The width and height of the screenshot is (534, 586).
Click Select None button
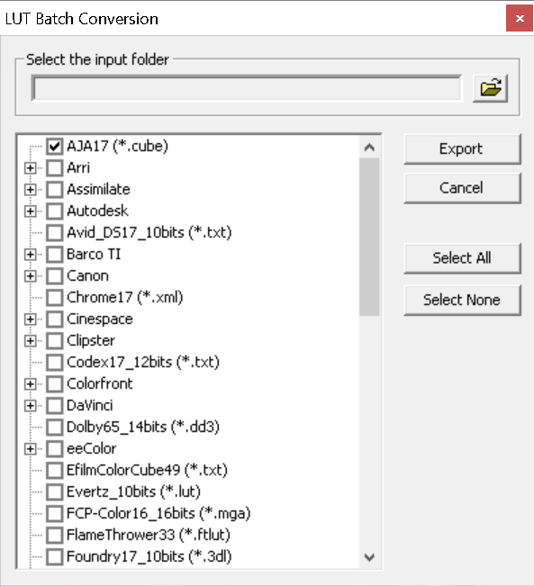pos(462,300)
